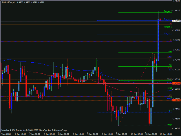Click 1.4830 on the price scale
The height and width of the screenshot is (136, 181).
[176, 1]
